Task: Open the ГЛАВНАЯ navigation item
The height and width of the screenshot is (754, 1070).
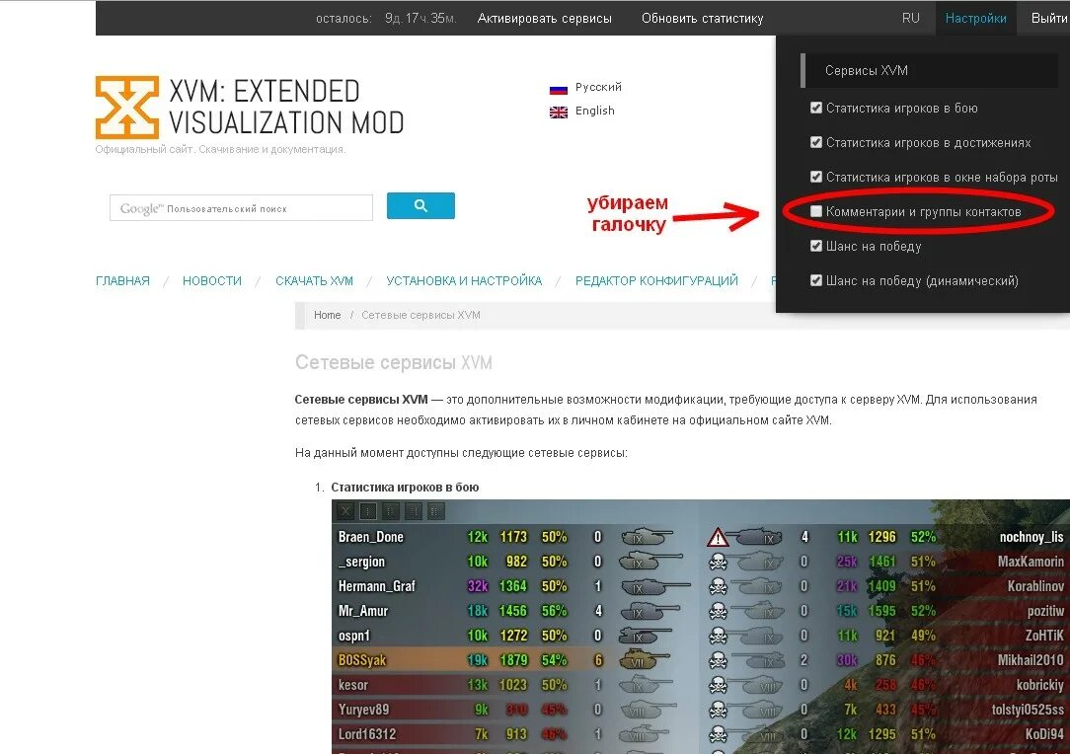Action: [122, 281]
